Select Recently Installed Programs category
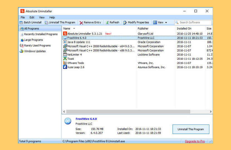 coord(41,34)
